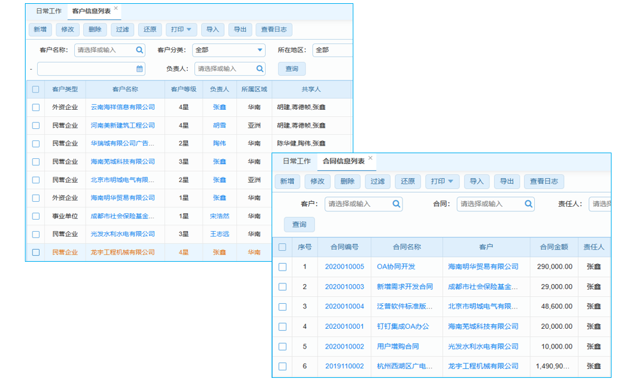Click the search icon in the 合同 field
The image size is (639, 383).
(528, 204)
